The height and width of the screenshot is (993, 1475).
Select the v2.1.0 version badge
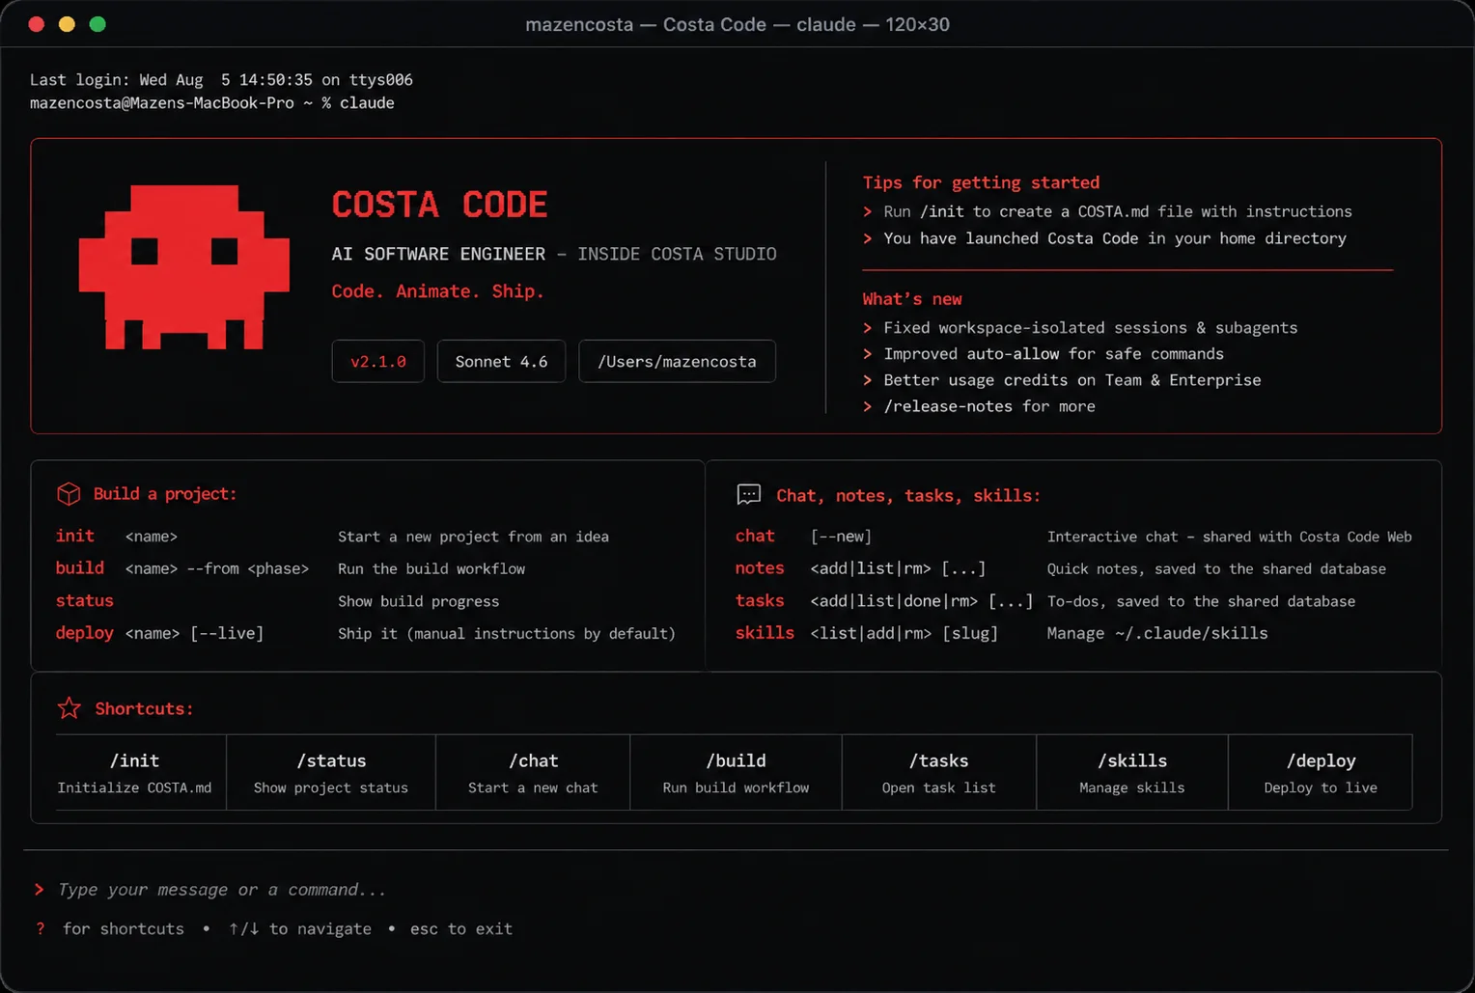(x=378, y=362)
